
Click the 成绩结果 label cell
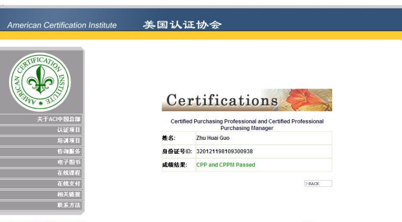click(x=179, y=165)
